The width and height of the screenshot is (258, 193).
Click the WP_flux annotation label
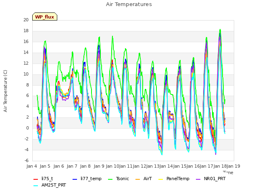(45, 17)
